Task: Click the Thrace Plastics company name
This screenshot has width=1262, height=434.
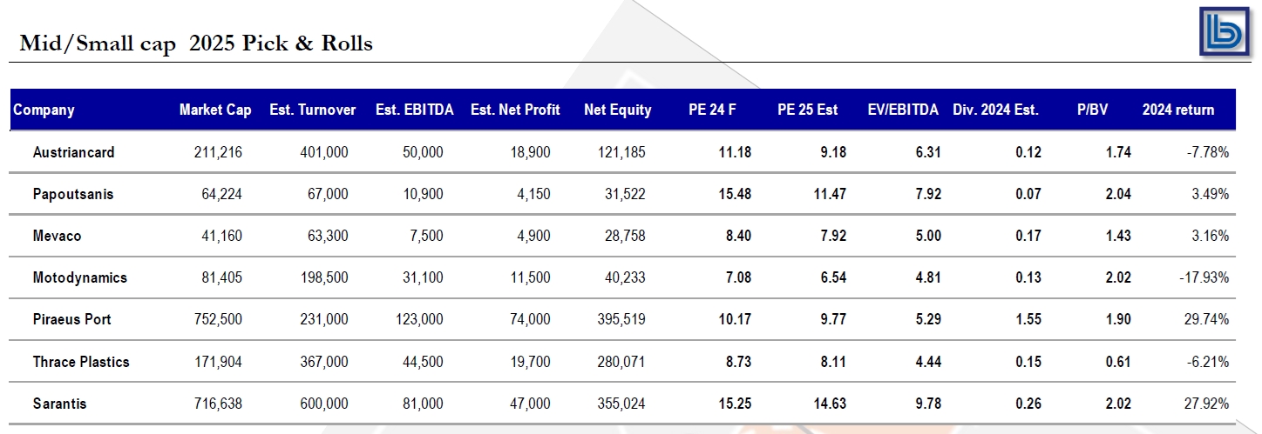Action: [81, 361]
